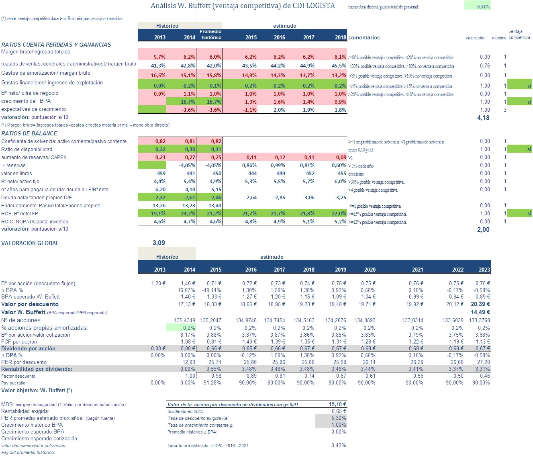Screen dimensions: 533x456
Task: Select the green 80,00% mano obra cell
Action: tap(478, 6)
